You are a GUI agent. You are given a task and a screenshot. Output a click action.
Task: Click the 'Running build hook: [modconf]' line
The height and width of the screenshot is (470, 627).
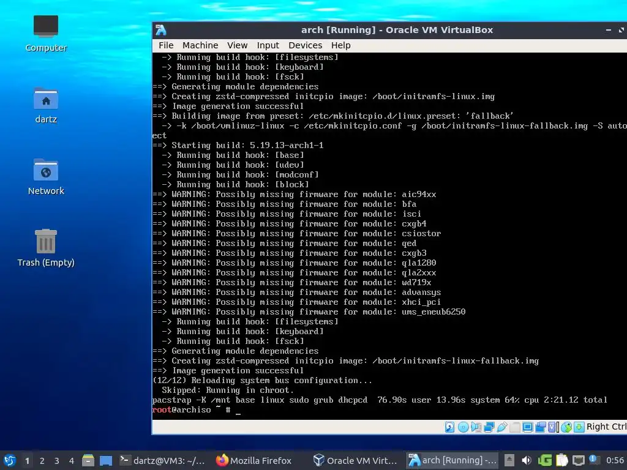(240, 175)
